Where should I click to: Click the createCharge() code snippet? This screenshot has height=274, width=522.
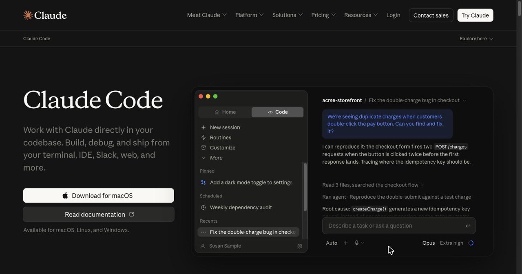pyautogui.click(x=369, y=209)
